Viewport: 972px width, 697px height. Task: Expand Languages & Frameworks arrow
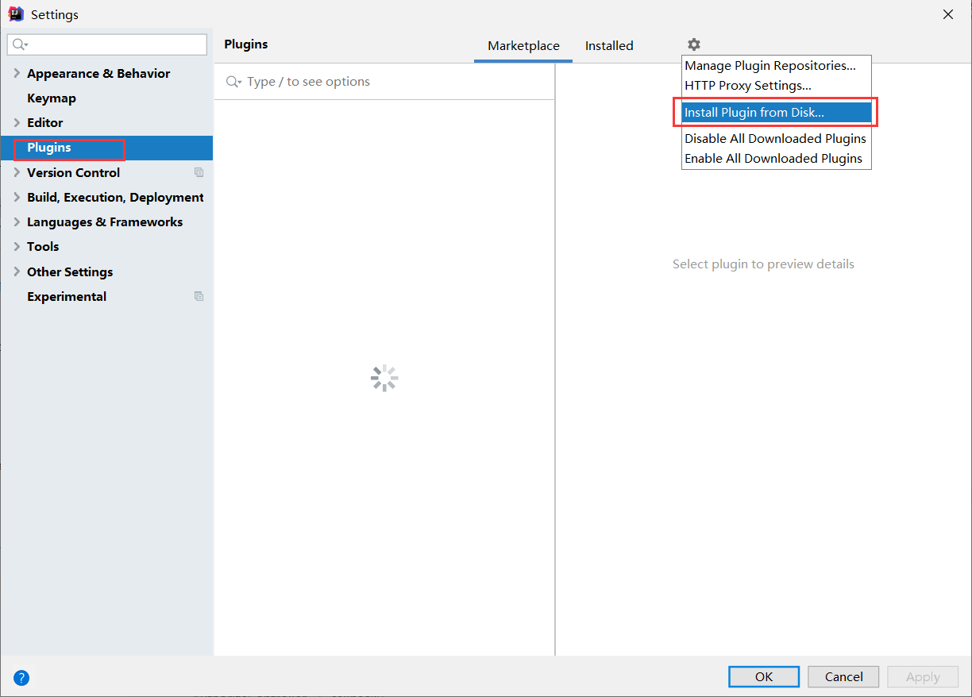[17, 221]
